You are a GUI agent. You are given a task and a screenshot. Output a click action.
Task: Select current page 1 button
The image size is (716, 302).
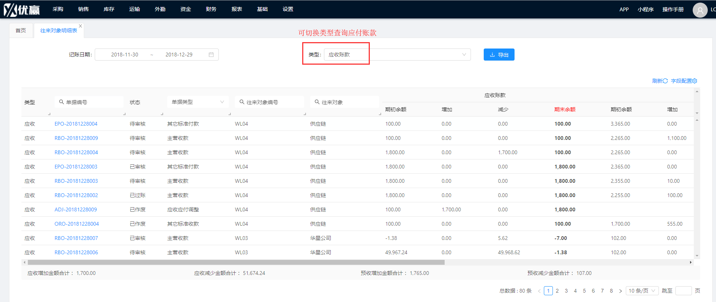pos(548,291)
